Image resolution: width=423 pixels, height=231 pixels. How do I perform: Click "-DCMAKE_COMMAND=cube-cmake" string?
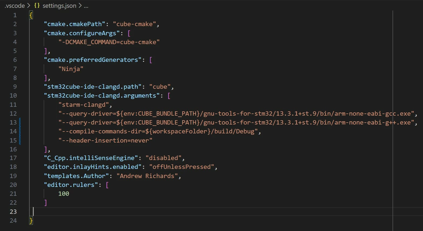click(109, 42)
